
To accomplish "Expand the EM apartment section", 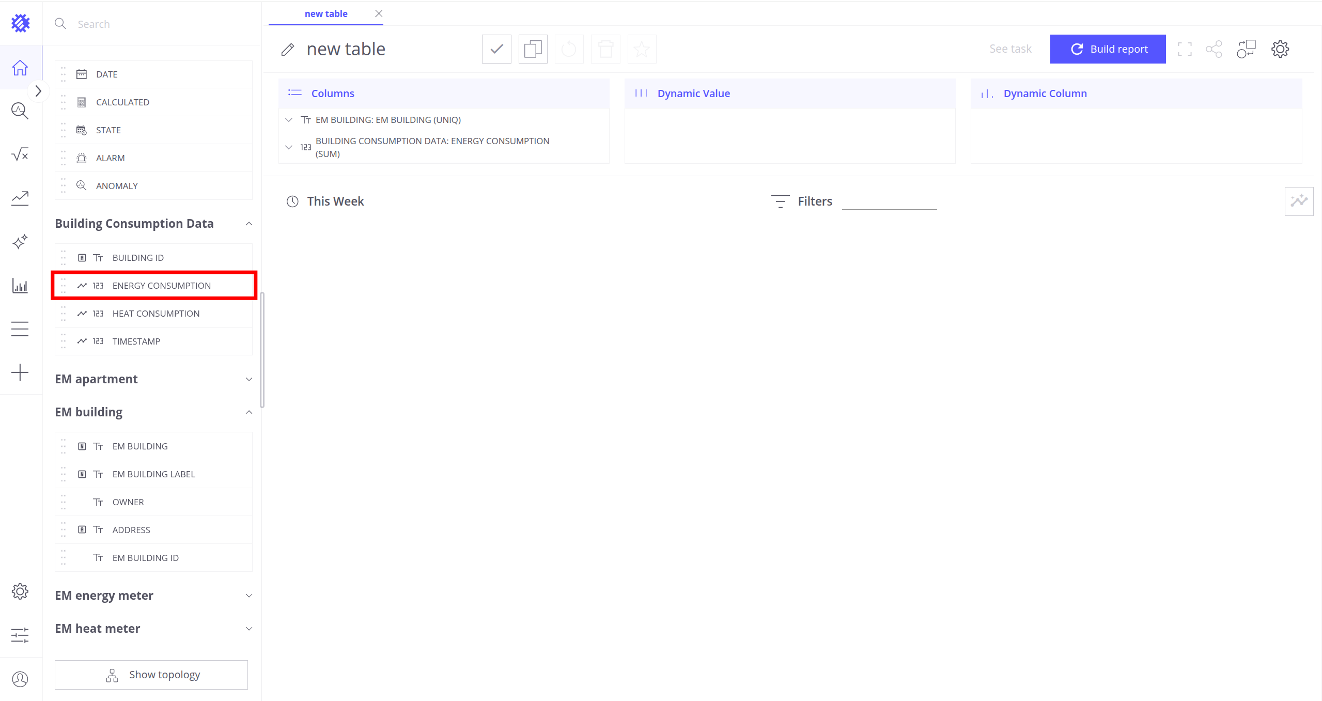I will pos(248,379).
